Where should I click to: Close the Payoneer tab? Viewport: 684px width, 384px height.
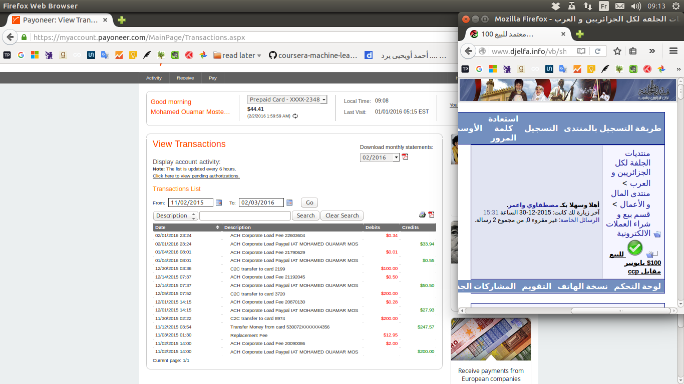[x=105, y=20]
